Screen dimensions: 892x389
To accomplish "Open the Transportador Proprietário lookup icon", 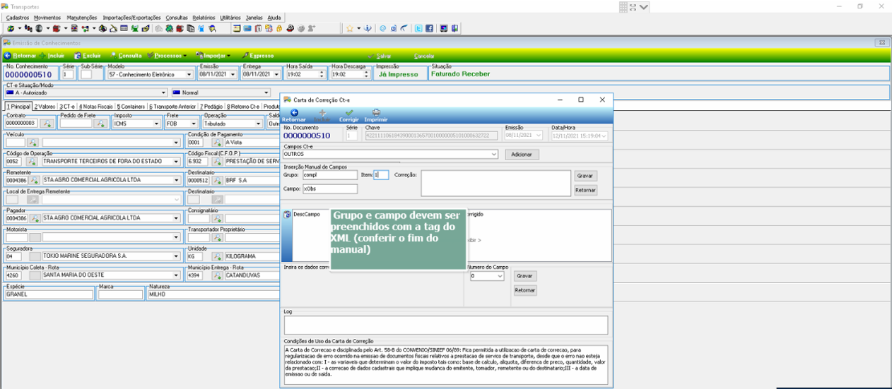I will (x=218, y=237).
